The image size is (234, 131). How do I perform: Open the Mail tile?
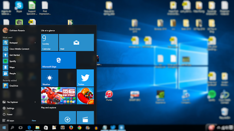[76, 42]
